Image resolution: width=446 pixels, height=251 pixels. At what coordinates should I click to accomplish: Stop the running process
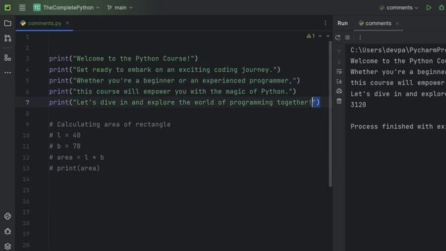tap(348, 37)
